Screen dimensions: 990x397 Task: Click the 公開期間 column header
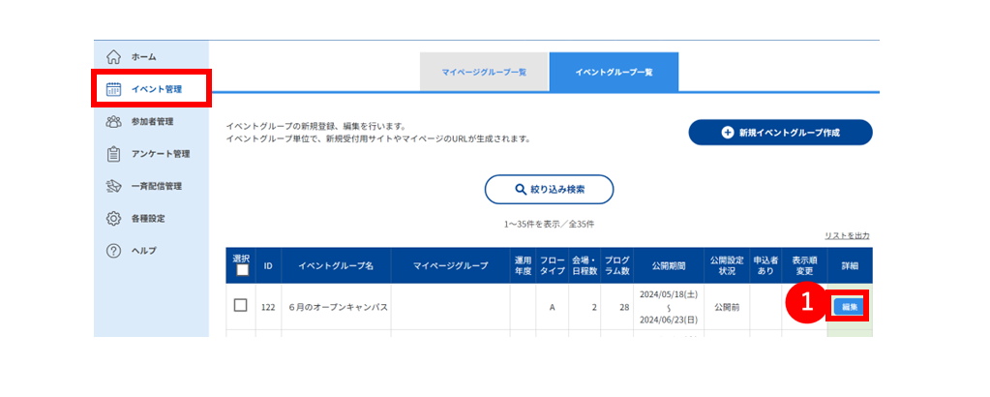669,265
